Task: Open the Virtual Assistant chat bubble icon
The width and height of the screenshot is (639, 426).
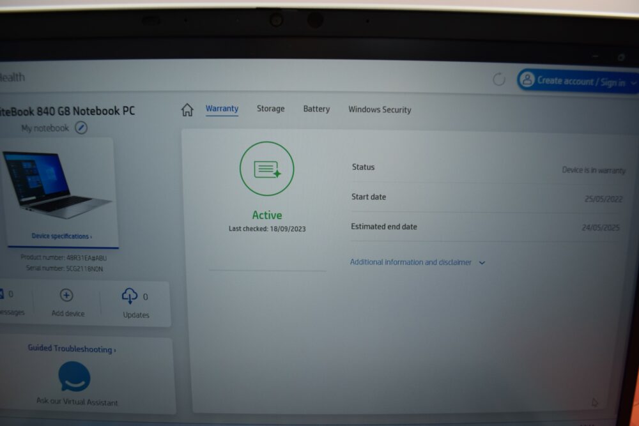Action: pyautogui.click(x=74, y=377)
